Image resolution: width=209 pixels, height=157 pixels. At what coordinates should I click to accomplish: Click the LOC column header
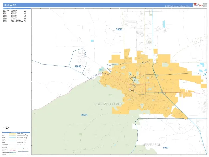point(25,10)
